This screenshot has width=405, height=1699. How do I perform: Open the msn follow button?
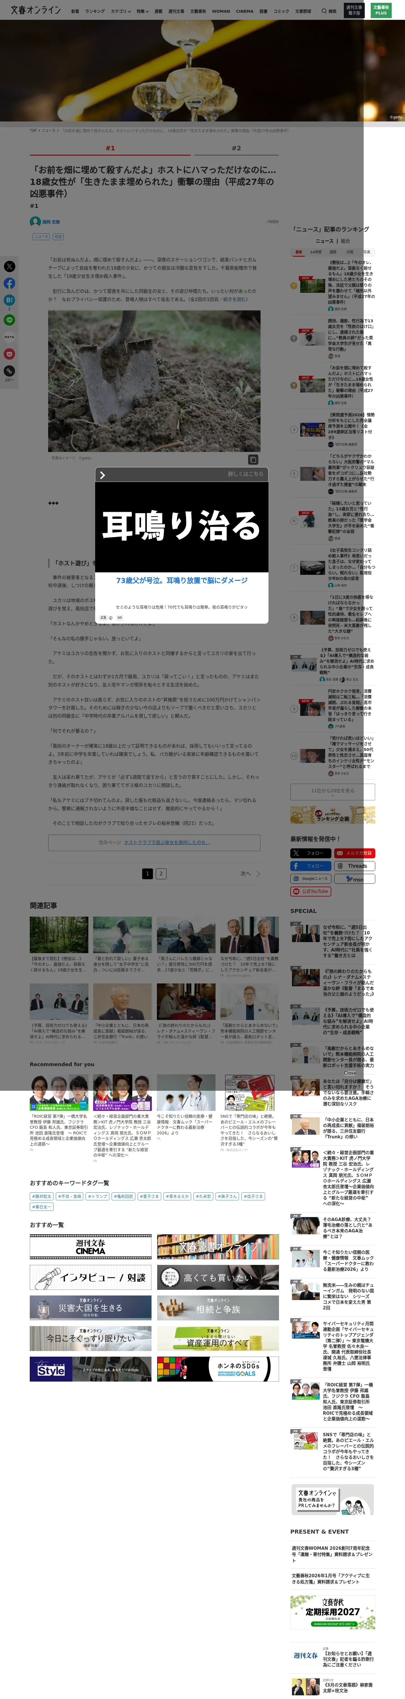coord(354,878)
